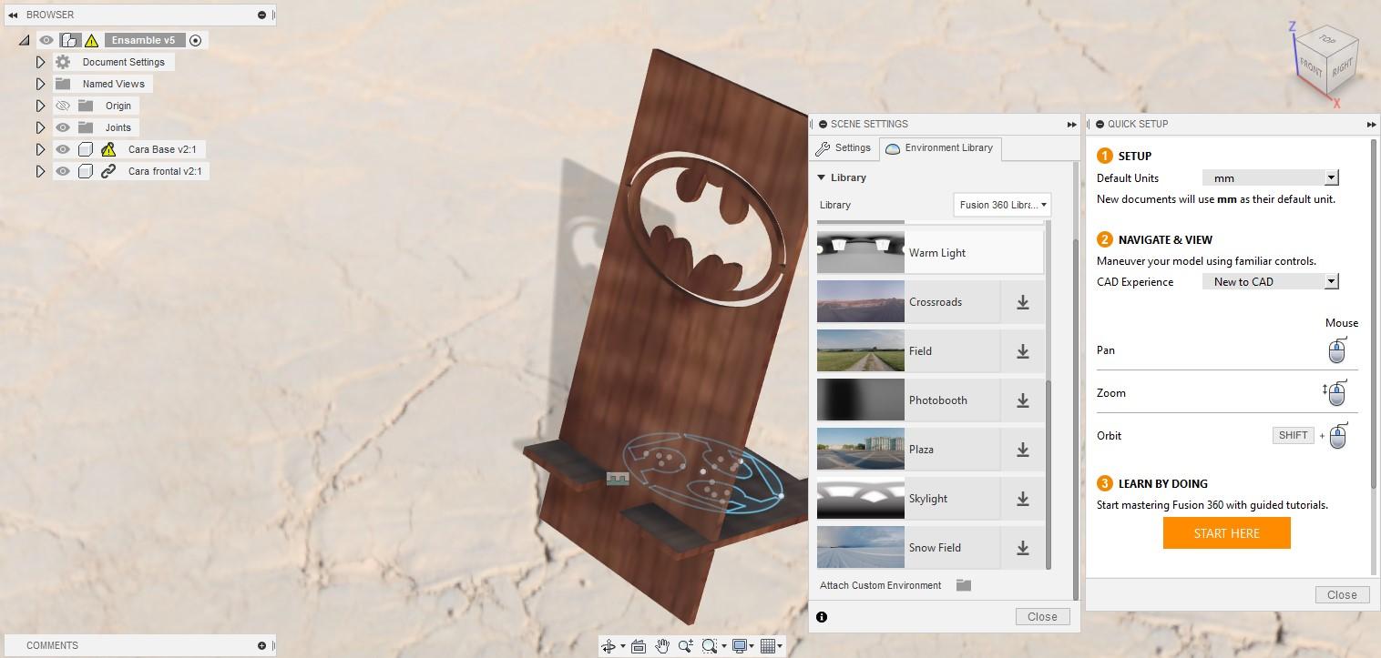The image size is (1381, 658).
Task: Open the Orbit type dropdown arrow
Action: pyautogui.click(x=623, y=647)
